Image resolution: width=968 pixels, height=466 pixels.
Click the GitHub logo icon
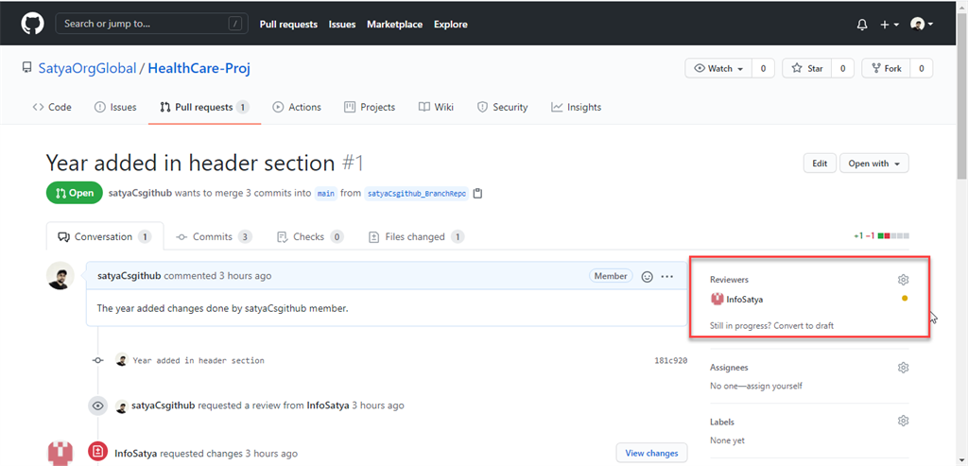pos(32,24)
